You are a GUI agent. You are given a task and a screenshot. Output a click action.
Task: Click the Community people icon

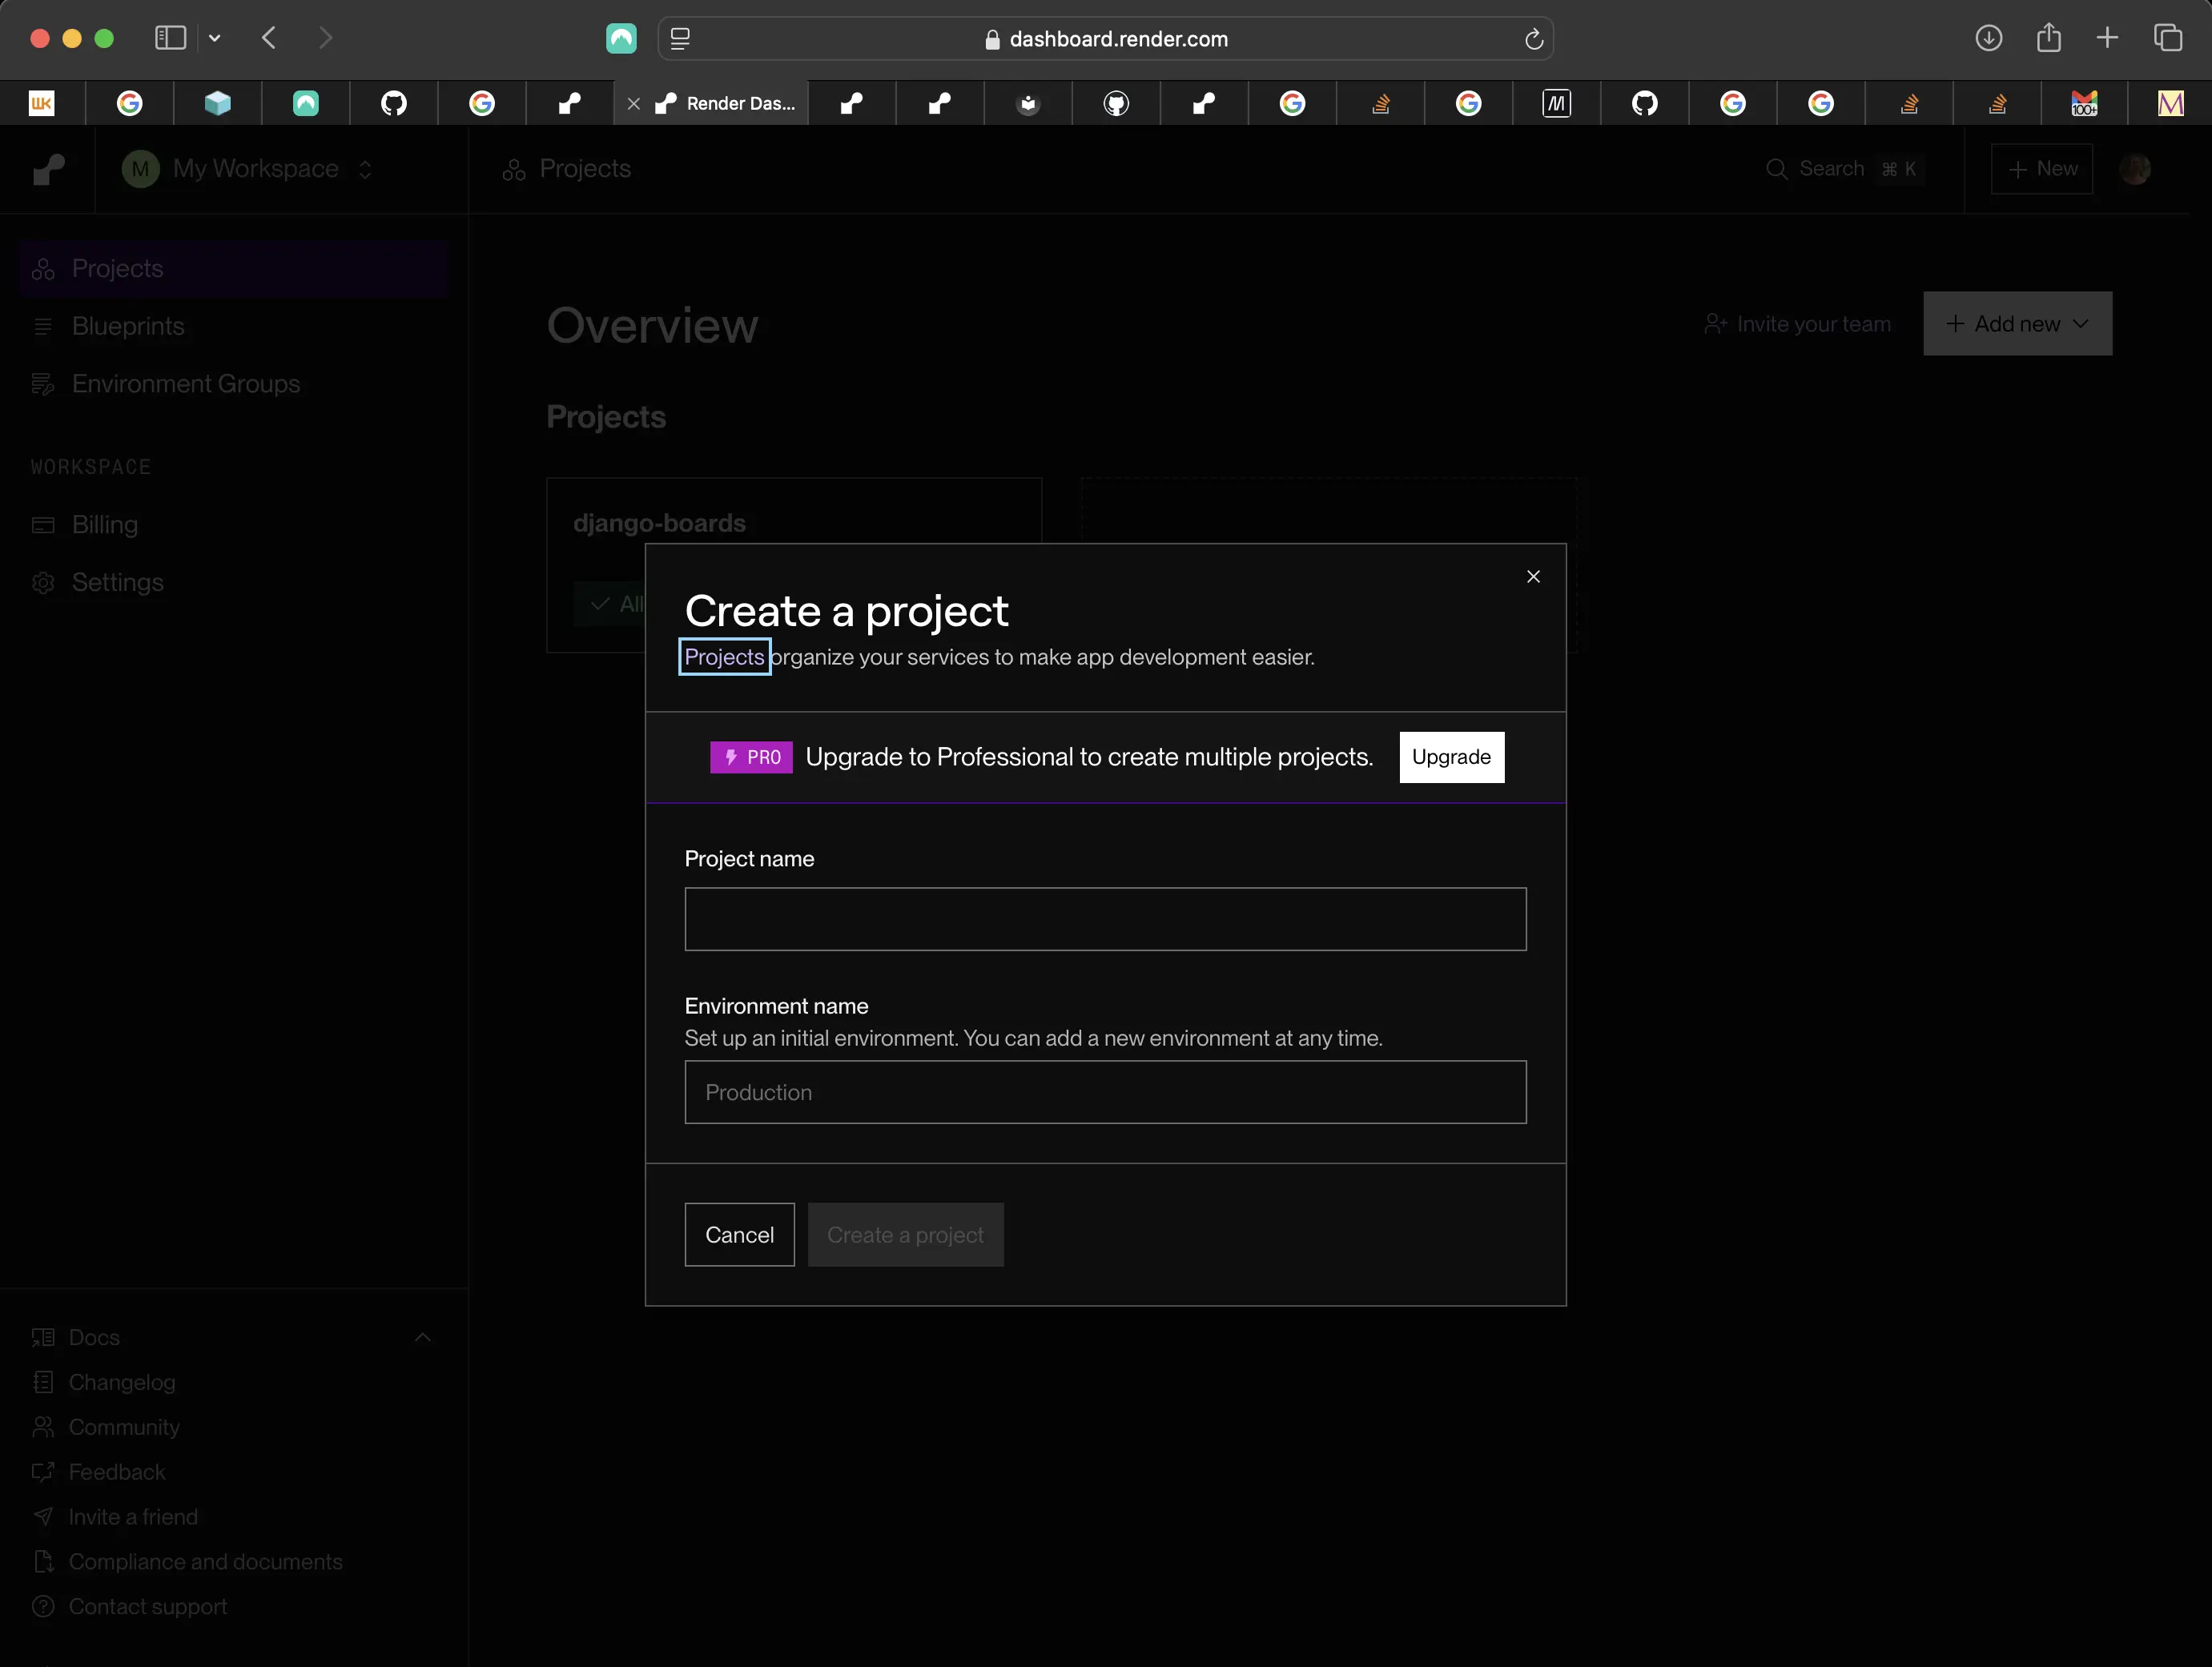[x=43, y=1427]
